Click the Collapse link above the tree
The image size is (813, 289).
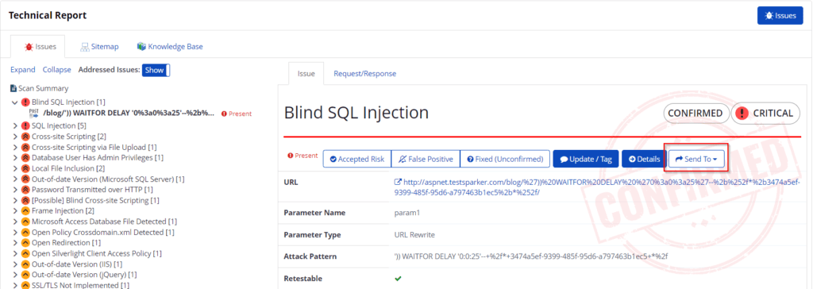pyautogui.click(x=57, y=70)
